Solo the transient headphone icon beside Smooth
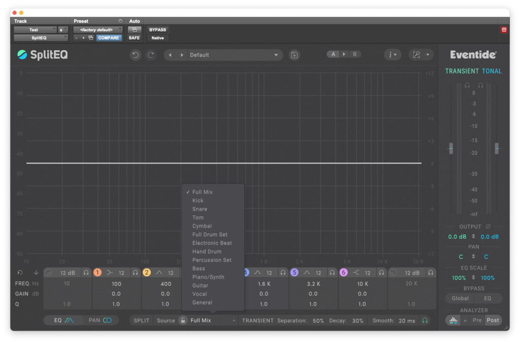 pyautogui.click(x=425, y=321)
